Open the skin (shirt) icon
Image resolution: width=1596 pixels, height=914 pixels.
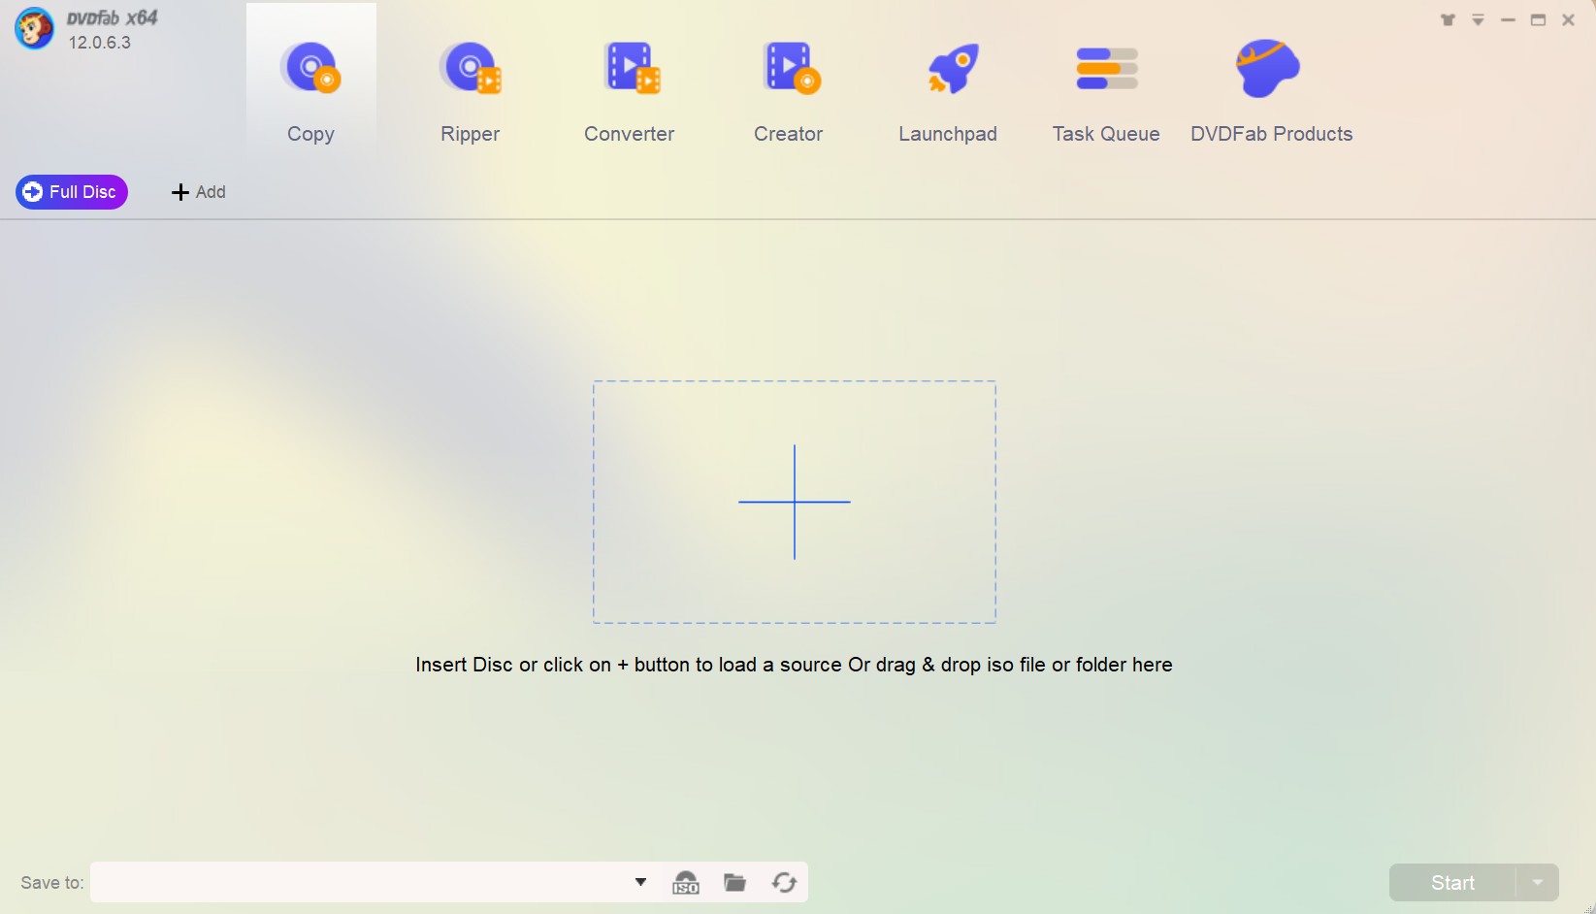(1448, 19)
